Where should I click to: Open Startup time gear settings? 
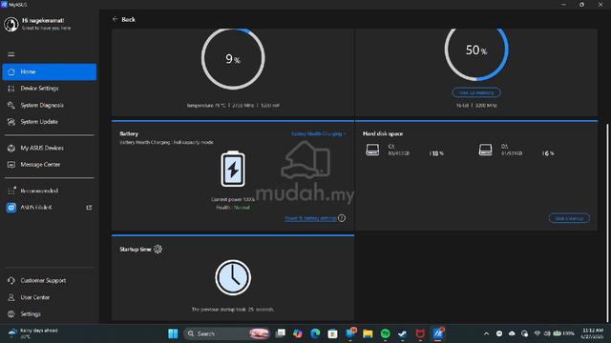point(158,250)
